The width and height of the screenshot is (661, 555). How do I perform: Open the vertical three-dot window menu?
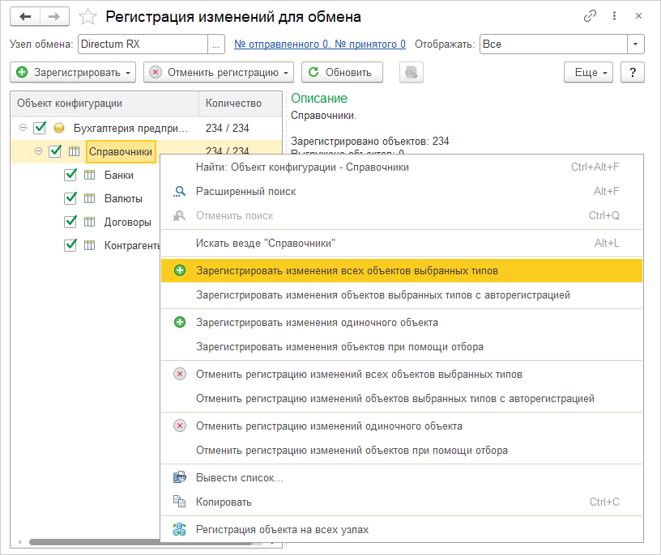(614, 17)
